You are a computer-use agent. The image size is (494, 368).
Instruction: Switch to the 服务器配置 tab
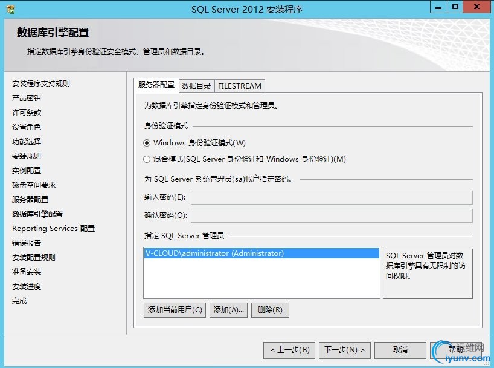(156, 85)
